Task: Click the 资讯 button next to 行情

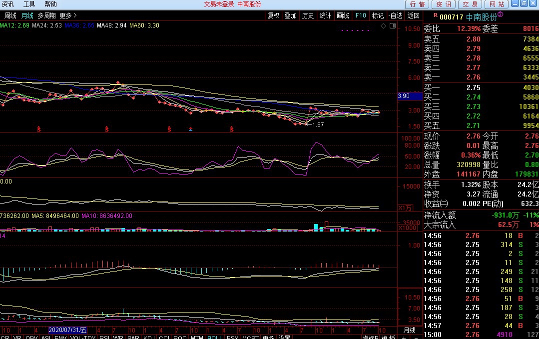Action: coord(444,4)
